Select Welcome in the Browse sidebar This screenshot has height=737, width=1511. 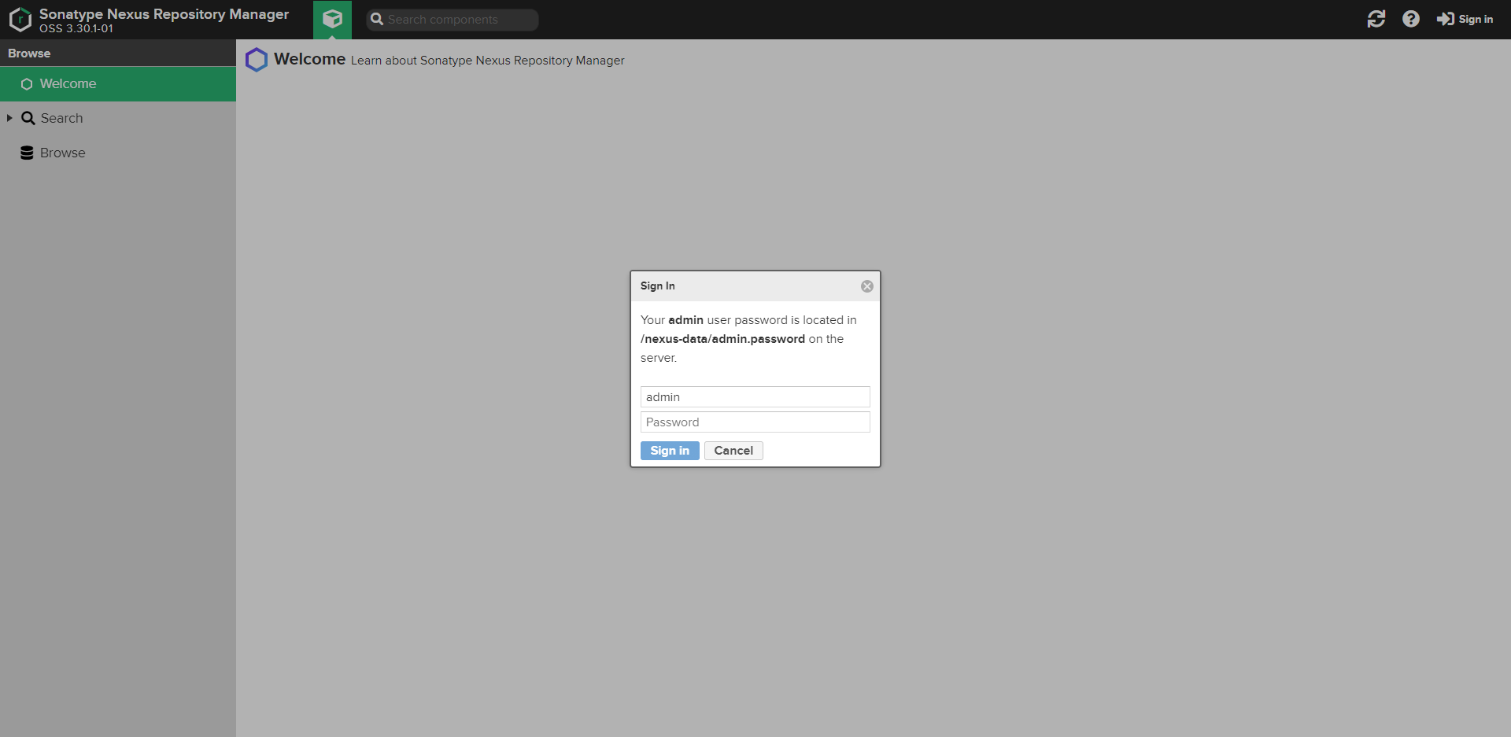118,84
